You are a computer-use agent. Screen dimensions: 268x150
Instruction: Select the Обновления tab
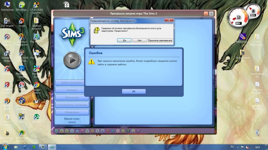72,112
